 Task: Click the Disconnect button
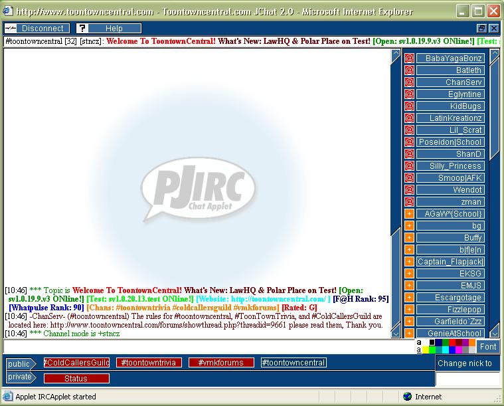[37, 29]
